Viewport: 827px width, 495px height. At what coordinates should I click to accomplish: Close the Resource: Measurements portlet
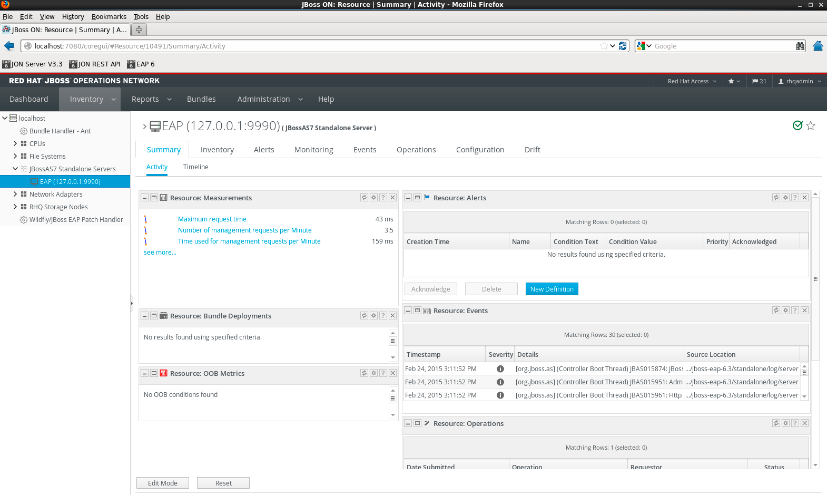pyautogui.click(x=392, y=198)
